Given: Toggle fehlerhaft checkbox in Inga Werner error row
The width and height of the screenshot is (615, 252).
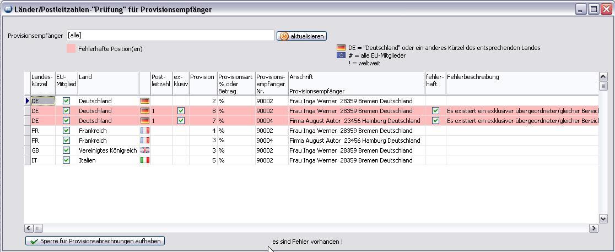Looking at the screenshot, I should 435,111.
